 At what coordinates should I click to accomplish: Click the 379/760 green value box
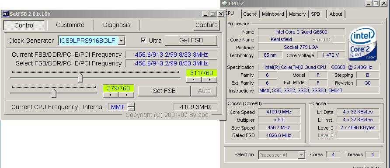pos(118,88)
